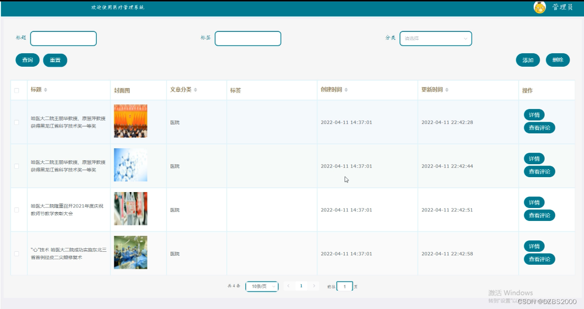Open 详情 for row updated 22:42:28
The width and height of the screenshot is (584, 309).
coord(534,115)
